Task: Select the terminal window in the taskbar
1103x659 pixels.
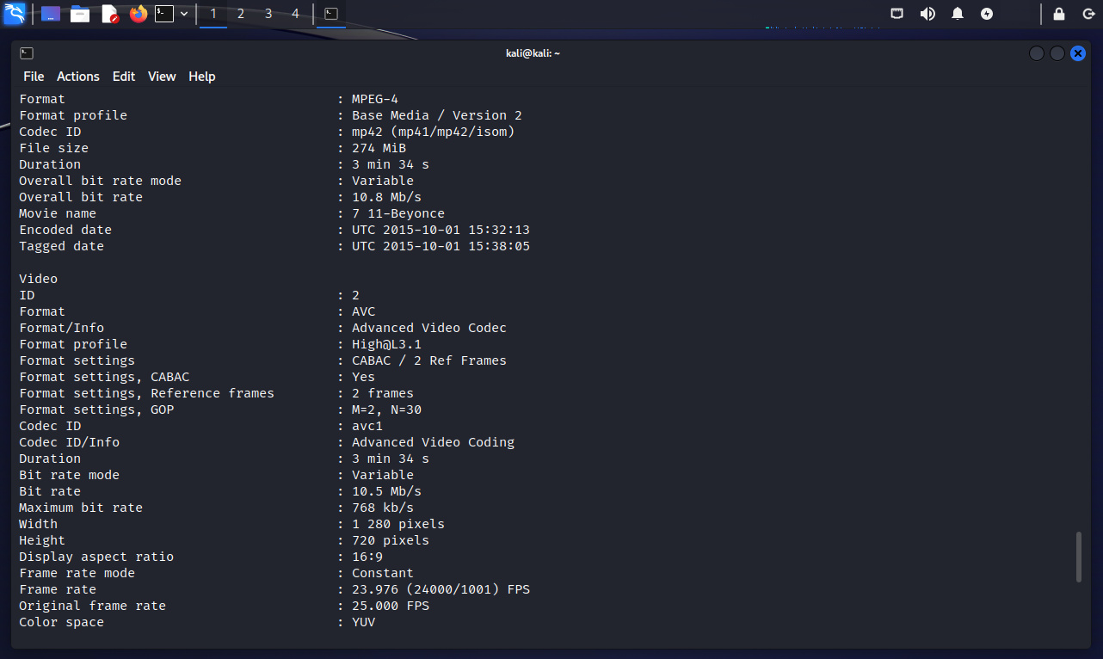Action: coord(331,14)
